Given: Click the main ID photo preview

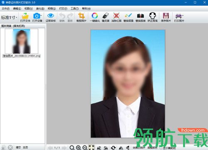Looking at the screenshot, I should (x=128, y=84).
